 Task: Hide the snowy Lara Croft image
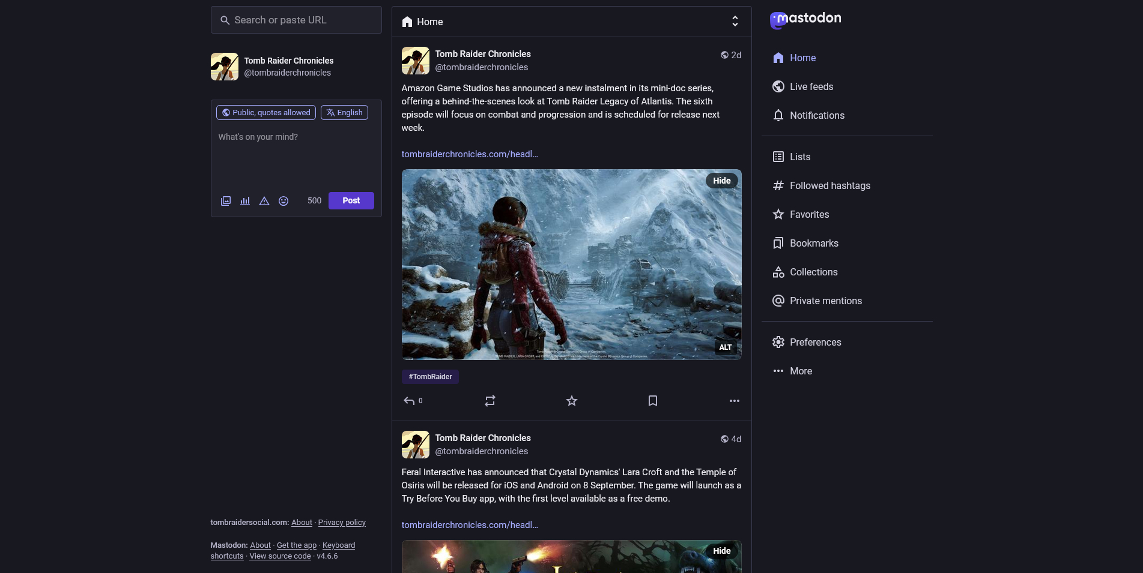pos(722,181)
